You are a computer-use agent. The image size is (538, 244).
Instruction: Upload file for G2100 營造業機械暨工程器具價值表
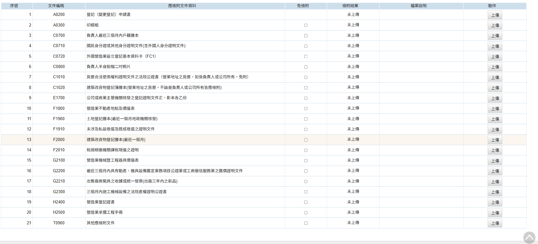click(494, 161)
